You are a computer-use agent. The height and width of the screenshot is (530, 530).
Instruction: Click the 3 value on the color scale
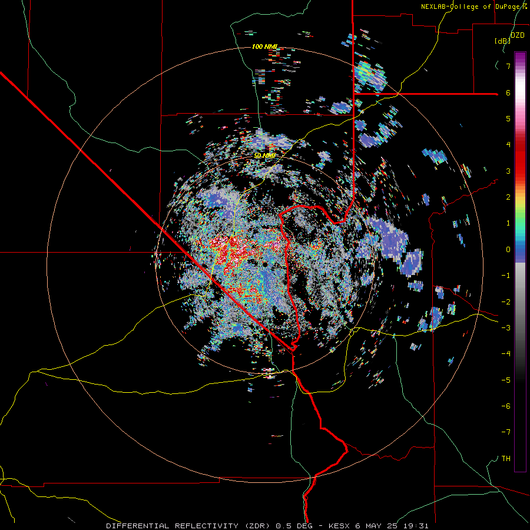click(x=508, y=171)
